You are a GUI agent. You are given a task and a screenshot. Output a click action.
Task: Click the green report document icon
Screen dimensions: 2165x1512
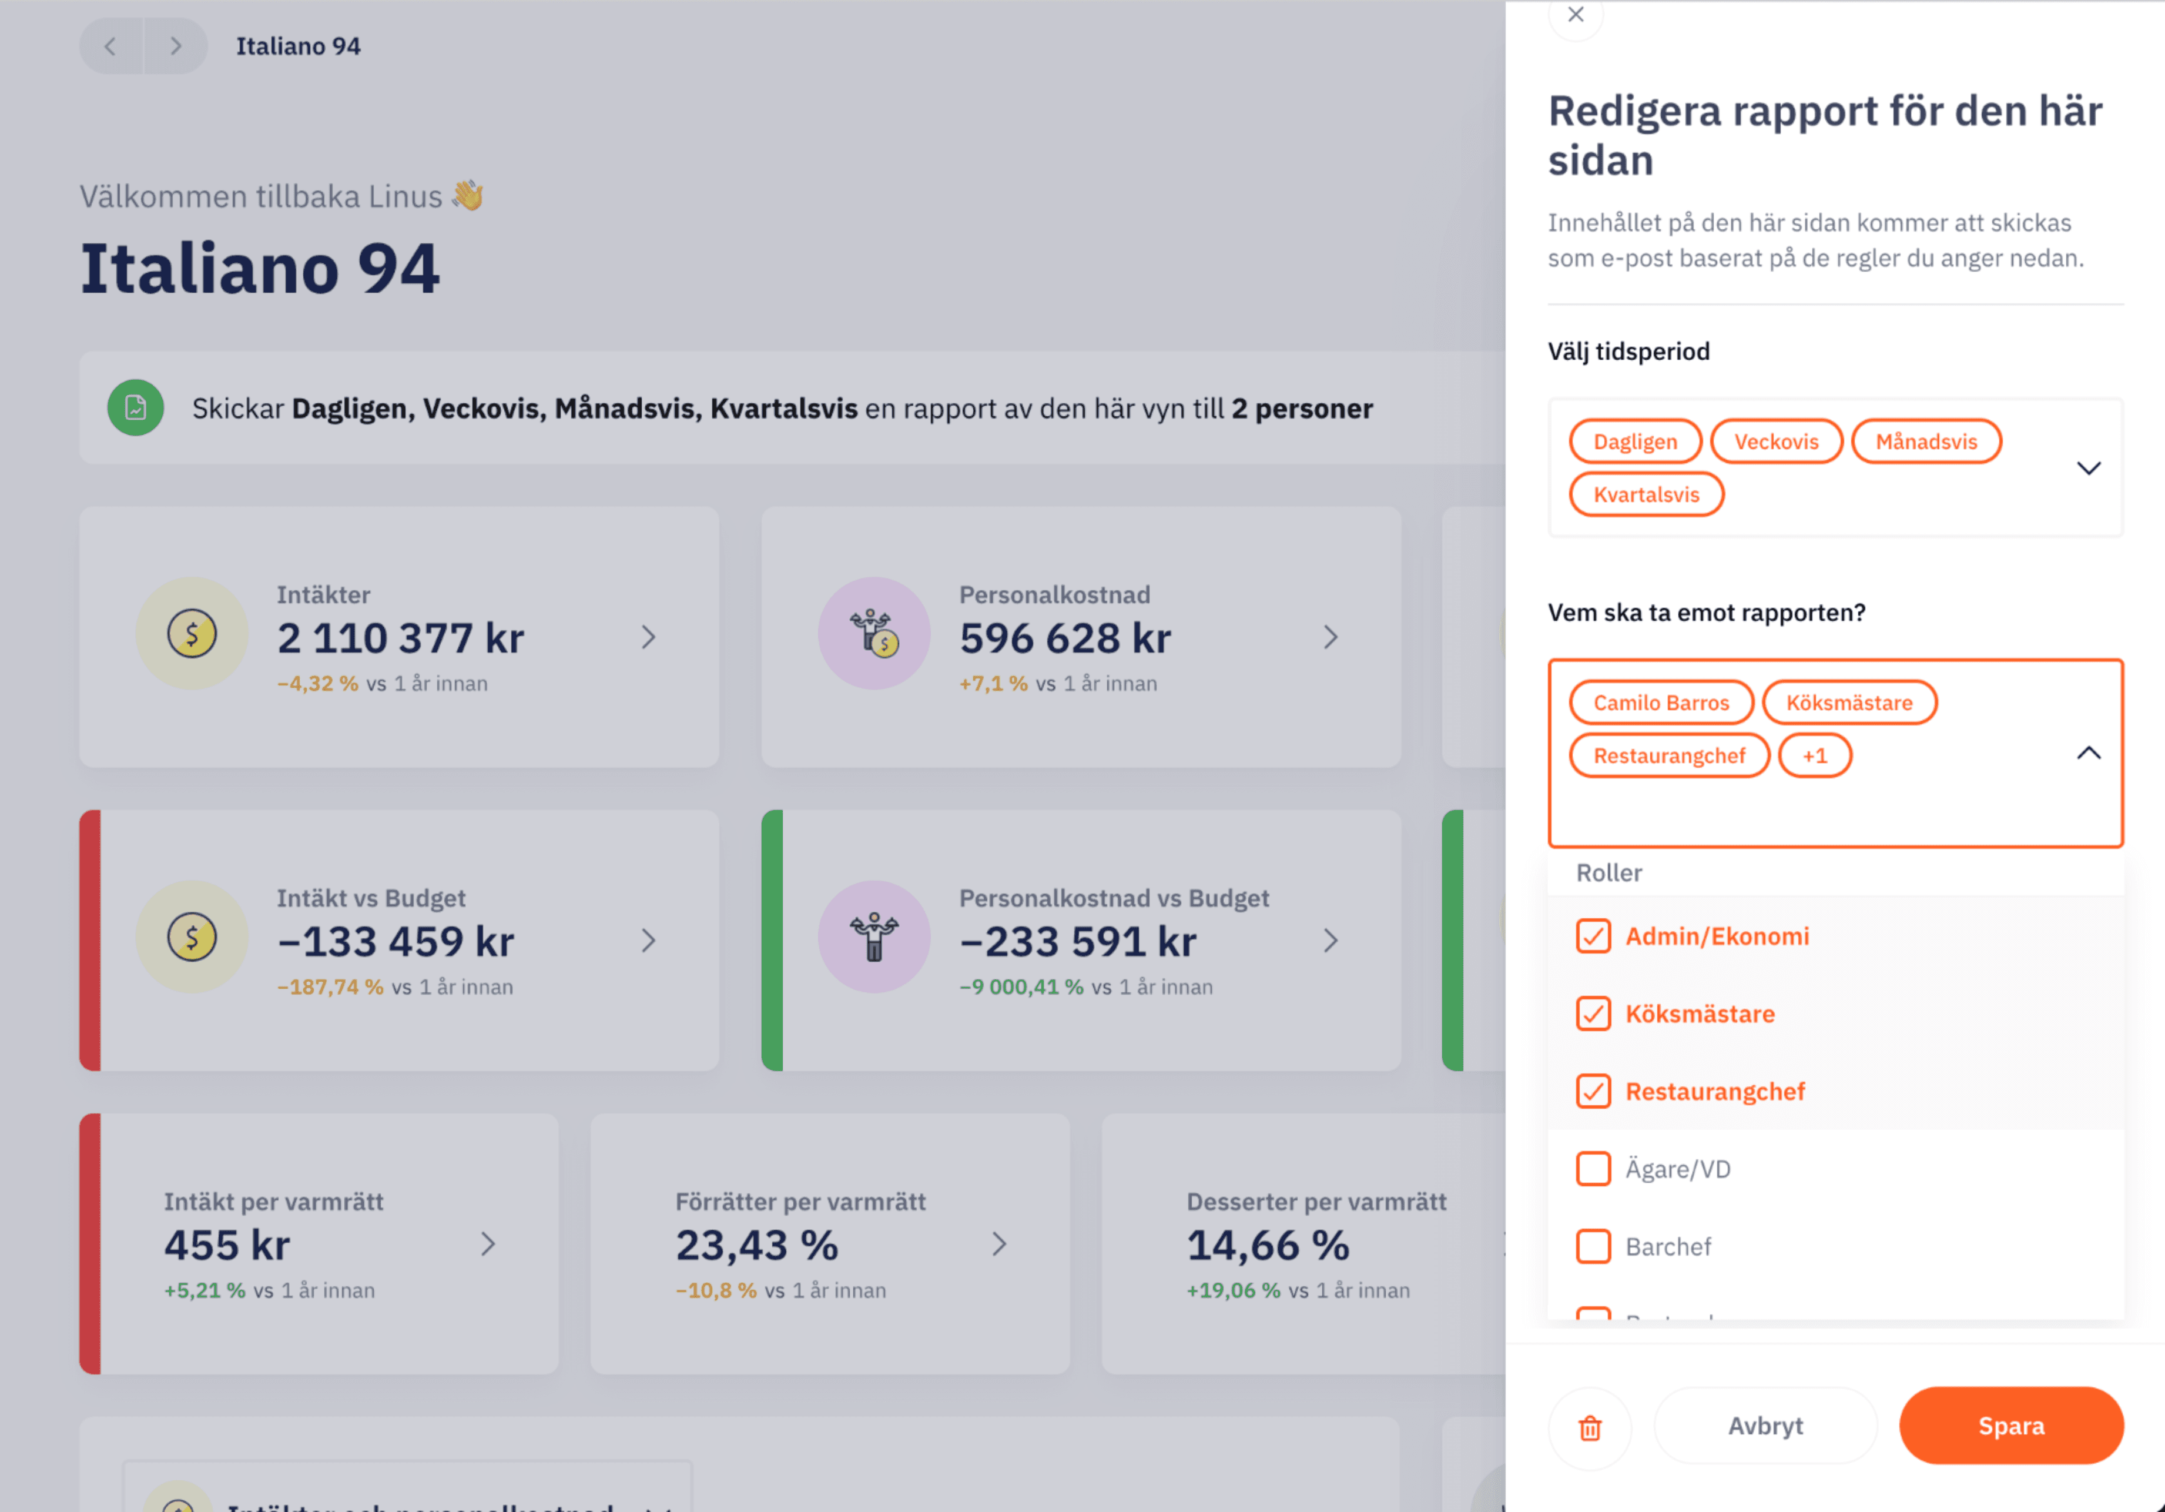click(x=136, y=407)
